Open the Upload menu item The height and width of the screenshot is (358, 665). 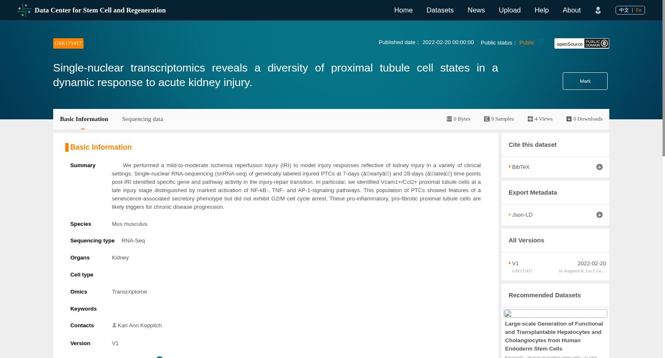(510, 10)
